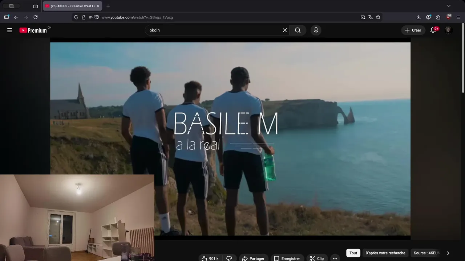The image size is (465, 261).
Task: Open picture-in-picture icon in address bar
Action: tap(363, 17)
